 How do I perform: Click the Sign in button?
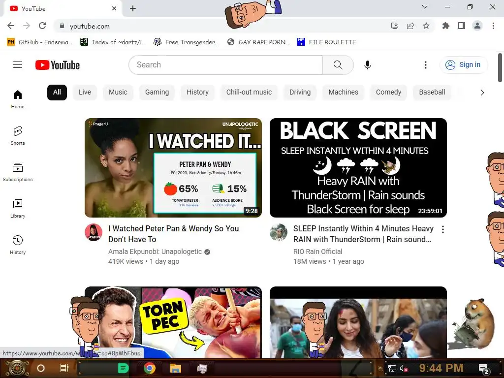click(x=463, y=65)
